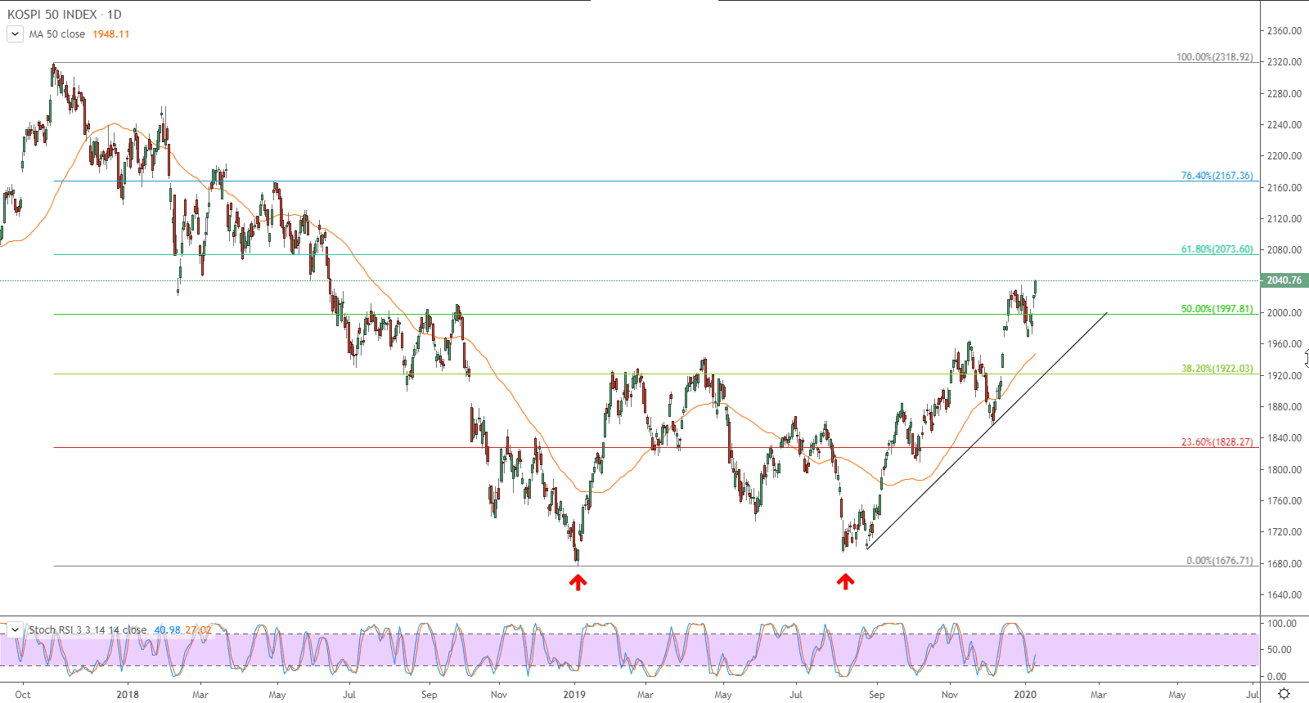Click the Oct label on the time axis
The width and height of the screenshot is (1309, 703).
coord(23,695)
